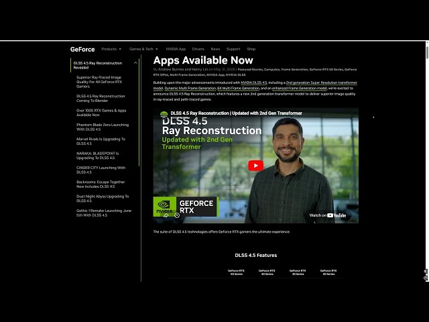Viewport: 429px width, 322px height.
Task: Follow the NVIDIA DLSS 4.5 article link
Action: 253,83
